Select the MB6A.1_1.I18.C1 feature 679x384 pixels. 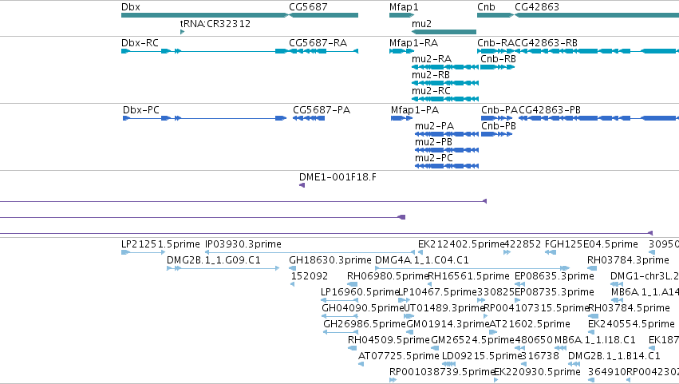(560, 349)
